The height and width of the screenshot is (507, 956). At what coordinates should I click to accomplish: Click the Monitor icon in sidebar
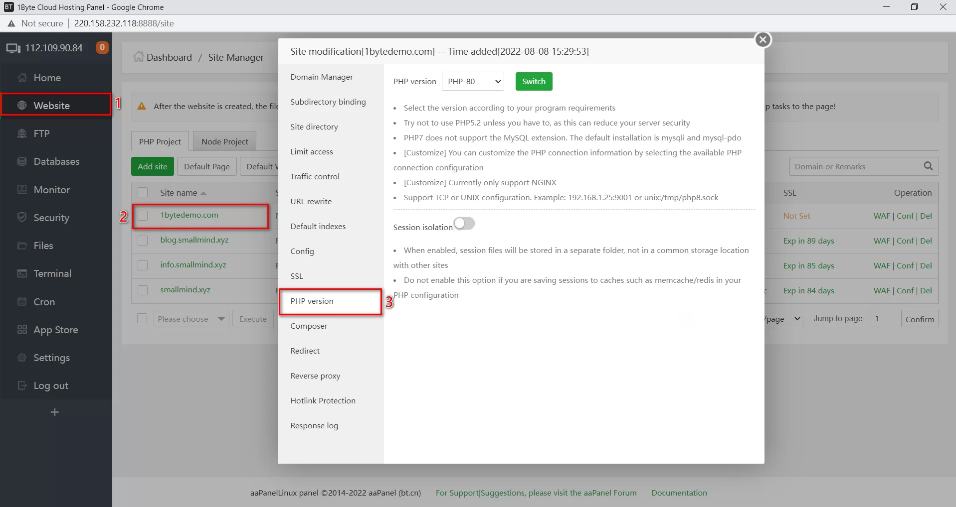pos(22,189)
